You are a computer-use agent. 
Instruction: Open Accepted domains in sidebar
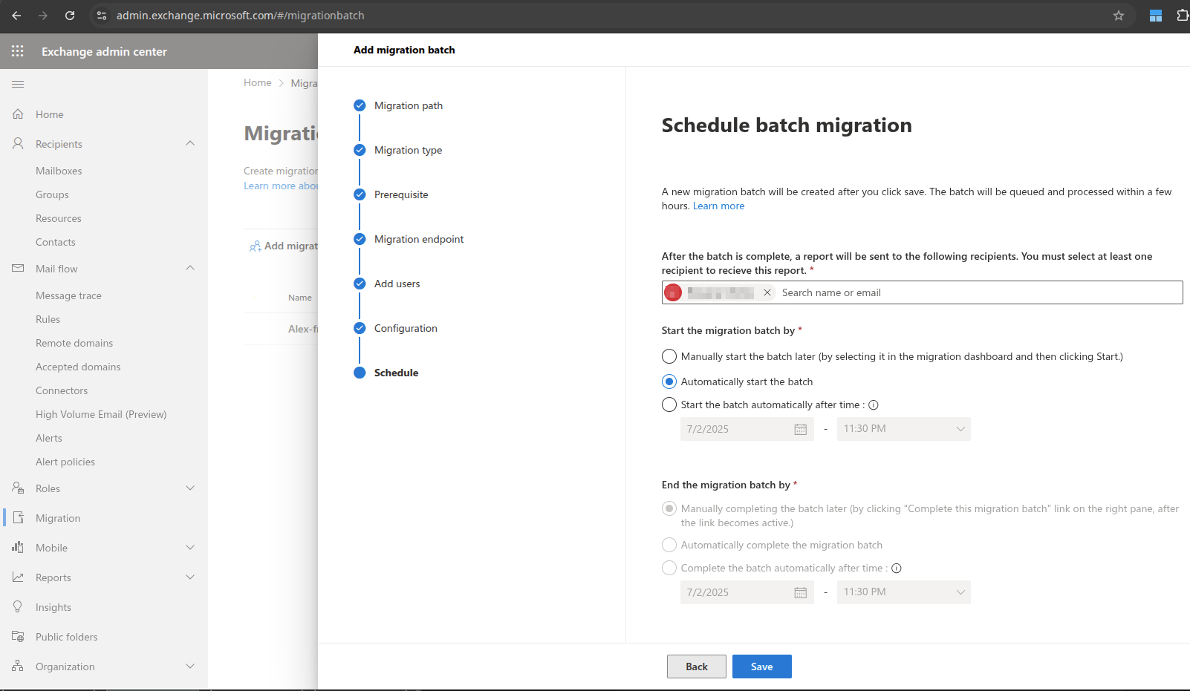[78, 367]
